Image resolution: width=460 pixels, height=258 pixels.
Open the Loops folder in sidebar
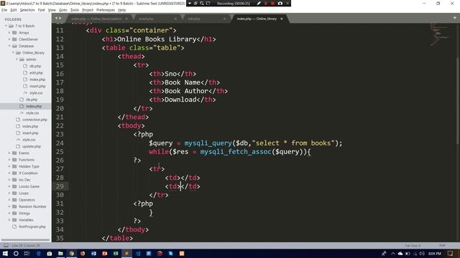pyautogui.click(x=24, y=193)
